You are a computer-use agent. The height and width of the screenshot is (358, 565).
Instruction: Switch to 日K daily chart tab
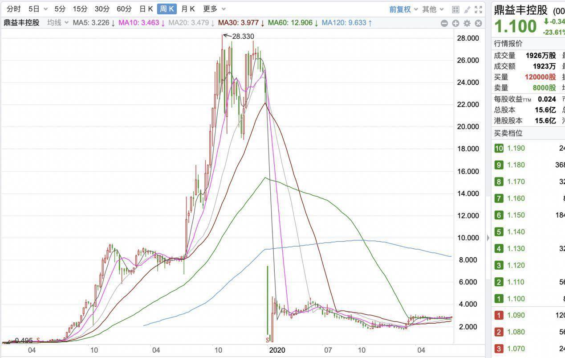(x=146, y=9)
